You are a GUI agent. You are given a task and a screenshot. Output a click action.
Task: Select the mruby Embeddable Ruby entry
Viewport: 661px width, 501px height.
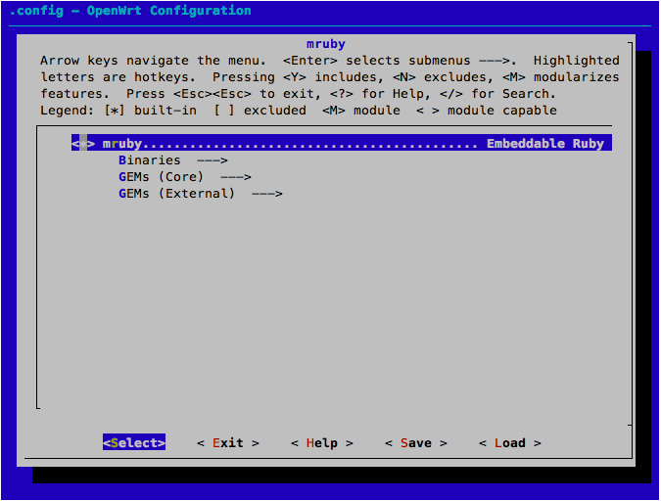click(342, 143)
